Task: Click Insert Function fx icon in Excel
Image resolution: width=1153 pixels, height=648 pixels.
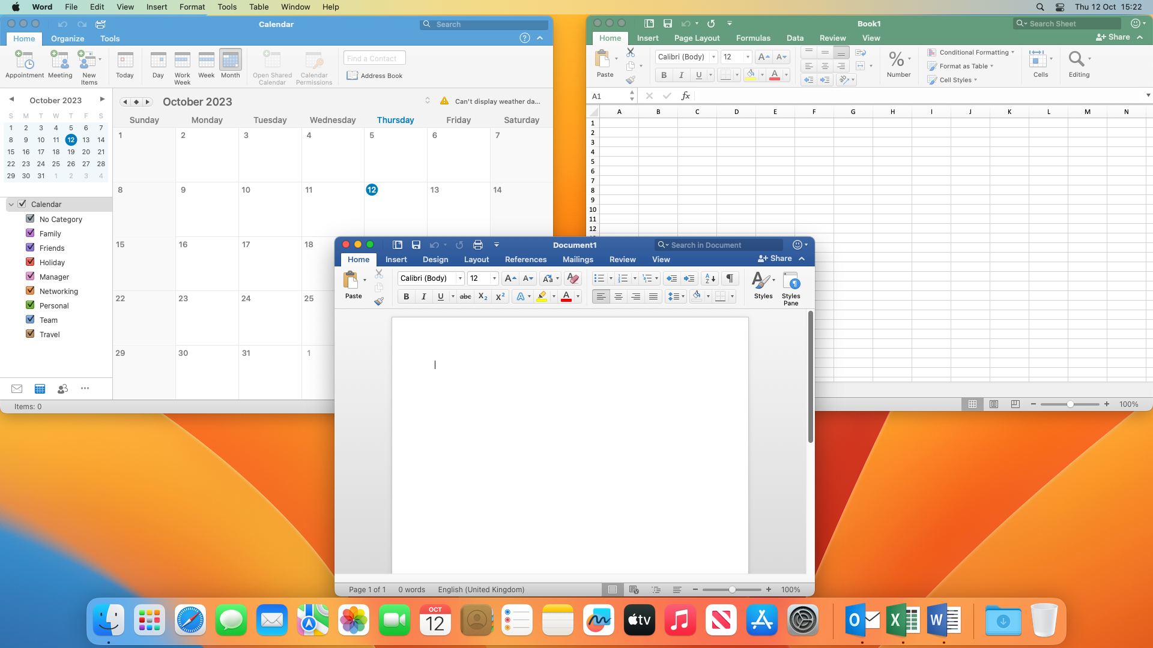Action: pos(686,96)
